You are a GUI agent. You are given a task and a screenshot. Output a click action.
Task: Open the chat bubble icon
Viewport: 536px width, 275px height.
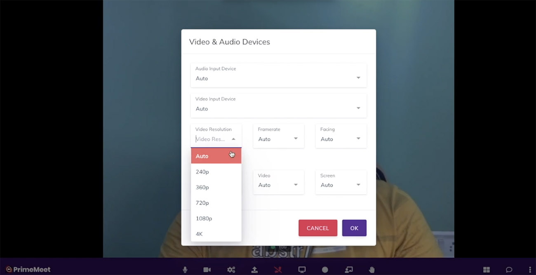coord(509,270)
